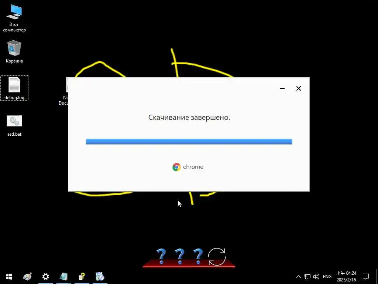The width and height of the screenshot is (378, 284).
Task: Open the notification action center
Action: pos(366,277)
